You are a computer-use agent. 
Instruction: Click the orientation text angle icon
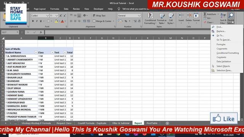85,16
